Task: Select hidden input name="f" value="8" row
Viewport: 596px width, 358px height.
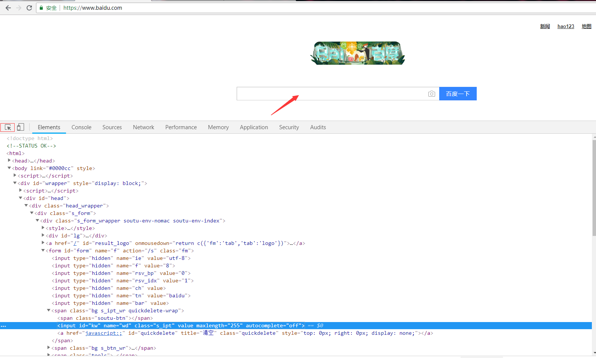Action: (x=113, y=266)
